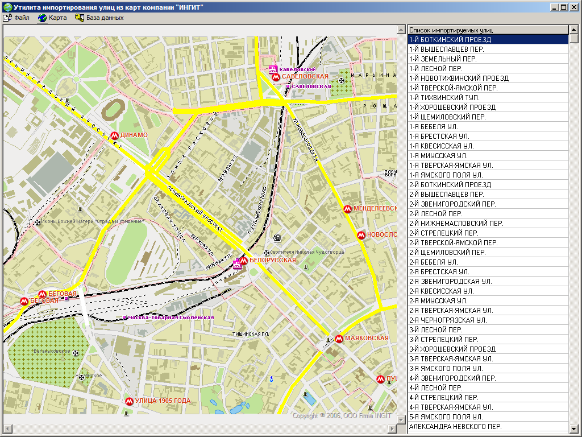This screenshot has width=582, height=437.
Task: Choose АЛЕКСАНДРА НЕВСКОГО ПЕР. list entry
Action: [488, 427]
